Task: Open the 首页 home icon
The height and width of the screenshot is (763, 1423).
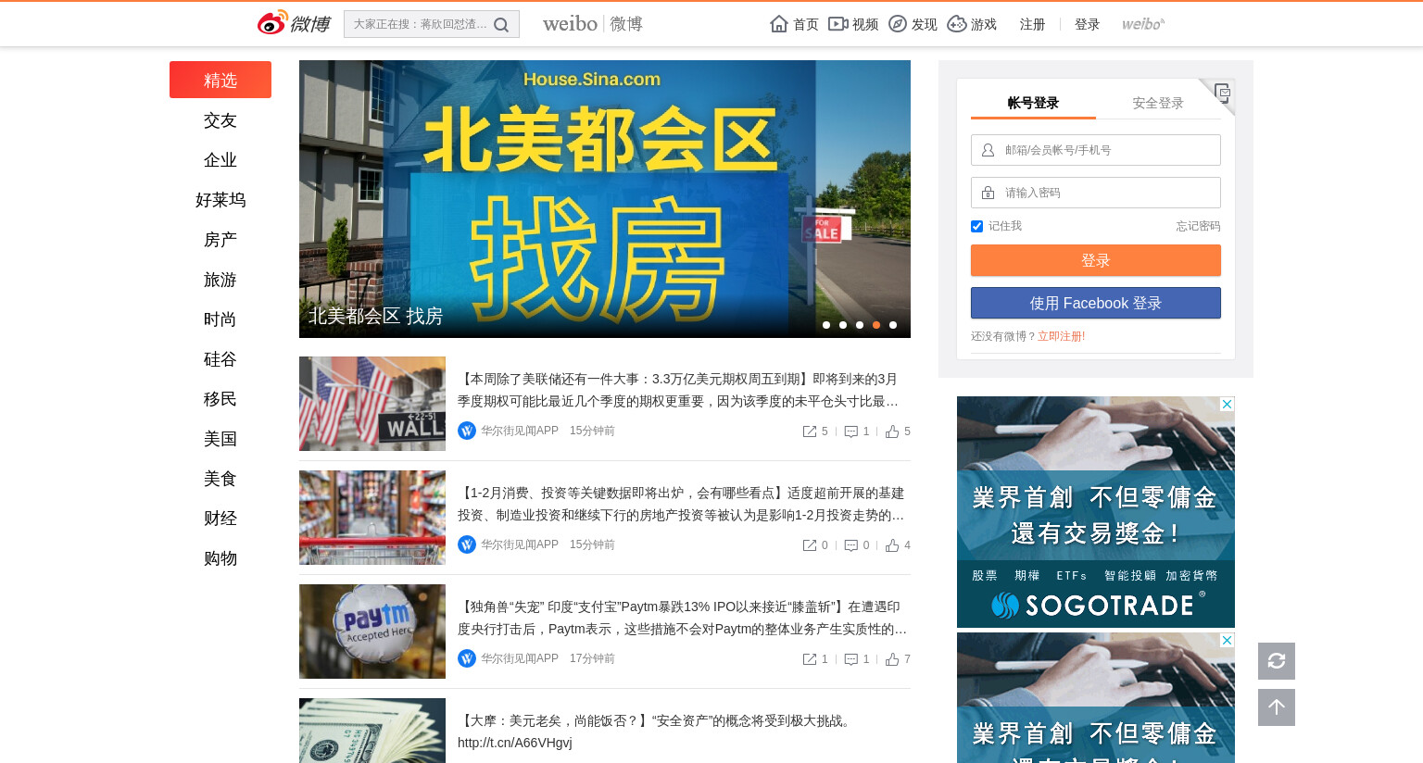Action: [x=779, y=24]
